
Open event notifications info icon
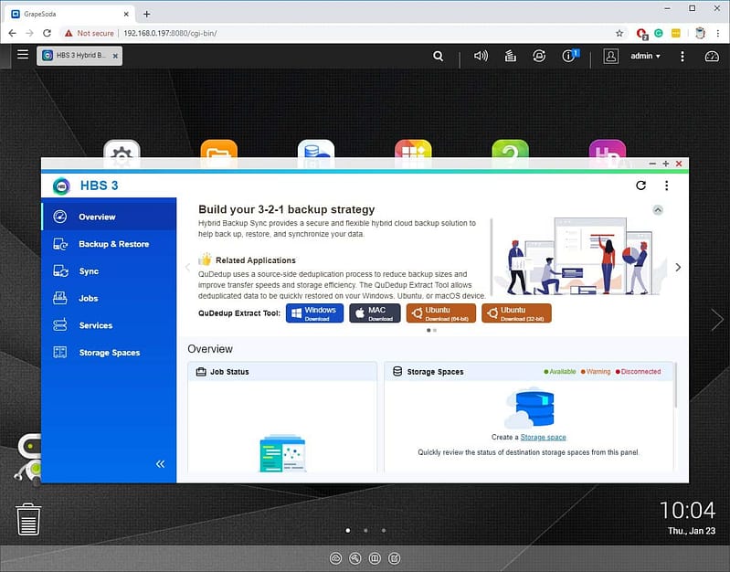(x=570, y=56)
